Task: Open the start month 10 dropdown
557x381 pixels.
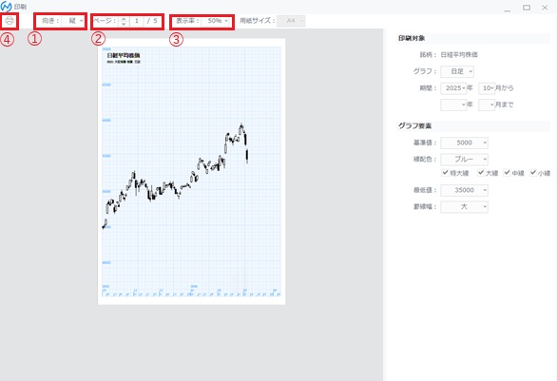Action: 487,88
